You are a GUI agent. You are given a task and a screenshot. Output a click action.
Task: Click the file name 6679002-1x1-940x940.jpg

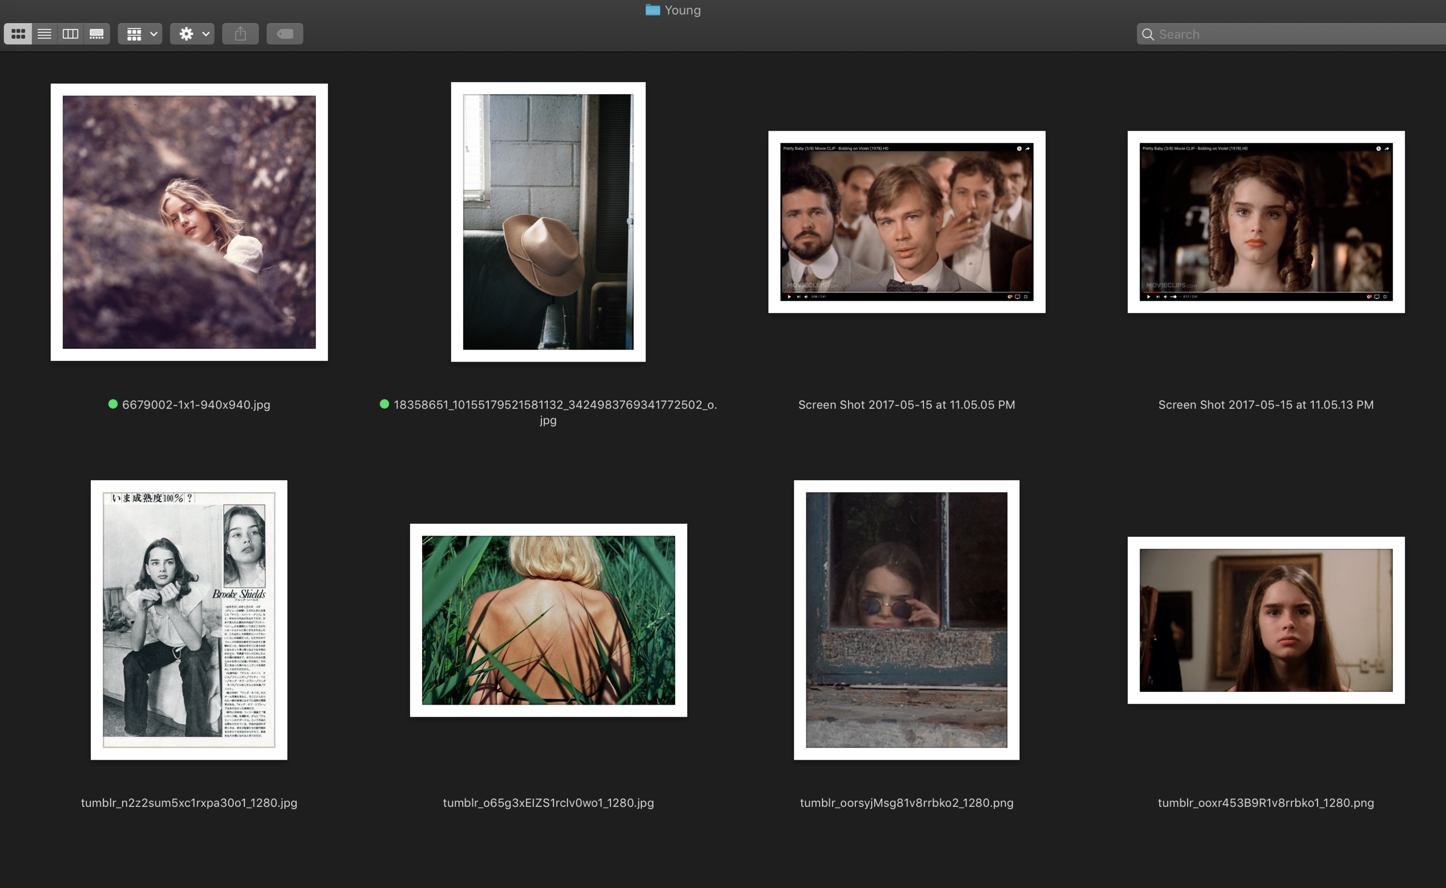[196, 404]
